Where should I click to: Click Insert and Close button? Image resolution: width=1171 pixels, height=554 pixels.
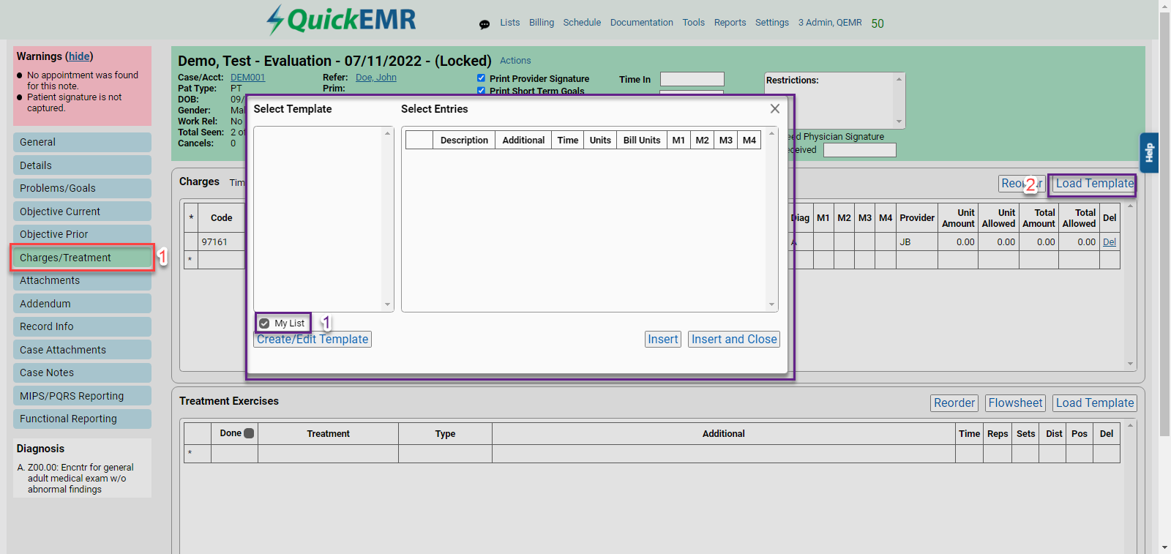[x=734, y=340]
